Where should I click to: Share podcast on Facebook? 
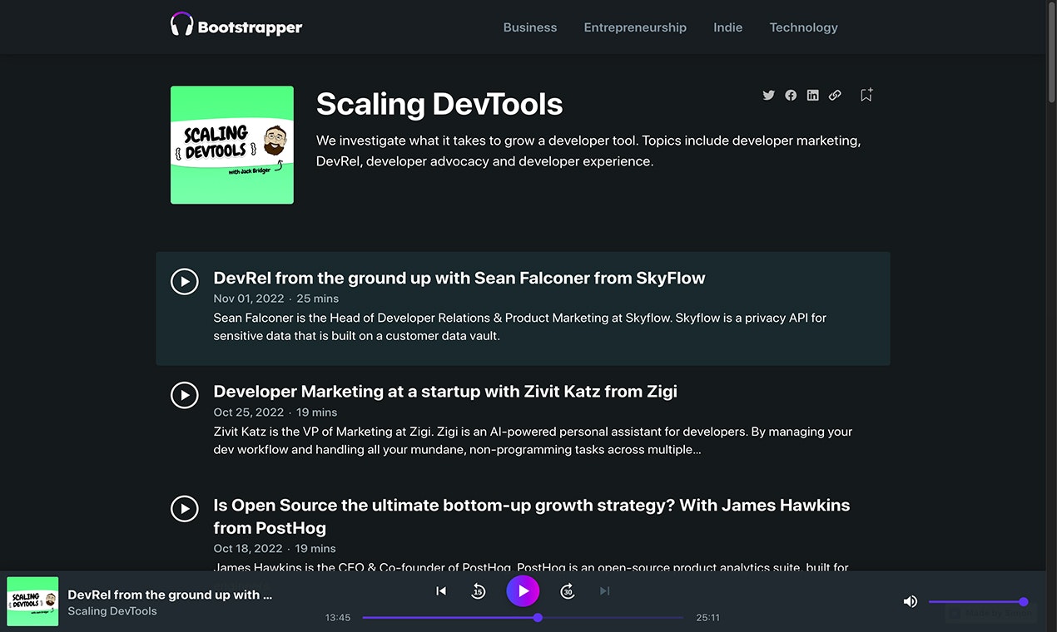(x=791, y=95)
